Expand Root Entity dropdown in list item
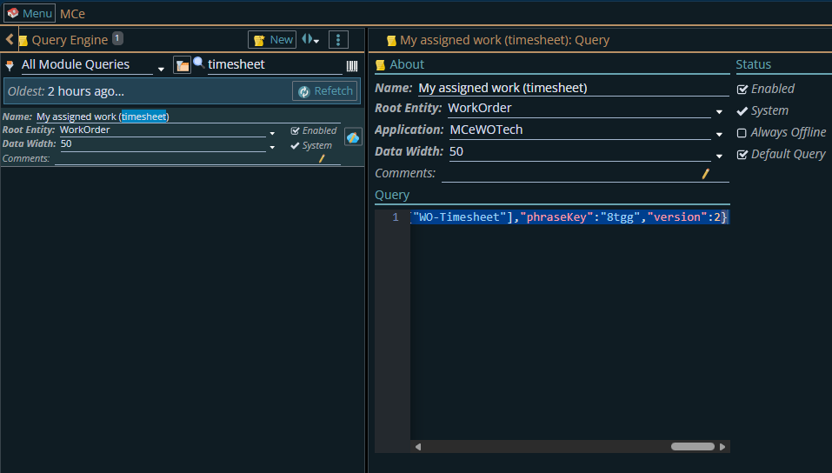832x473 pixels. click(272, 133)
